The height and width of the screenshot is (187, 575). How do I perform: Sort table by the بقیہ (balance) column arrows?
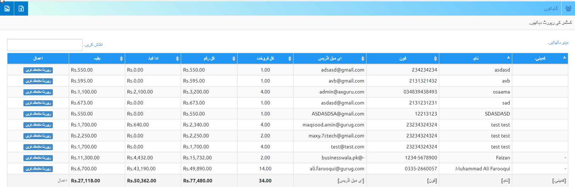pos(121,58)
